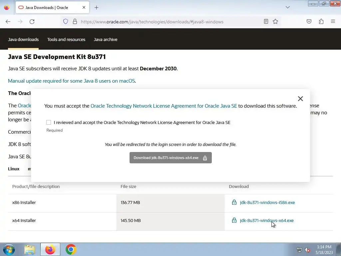Expand the list all tabs chevron
Image resolution: width=341 pixels, height=256 pixels.
point(288,7)
